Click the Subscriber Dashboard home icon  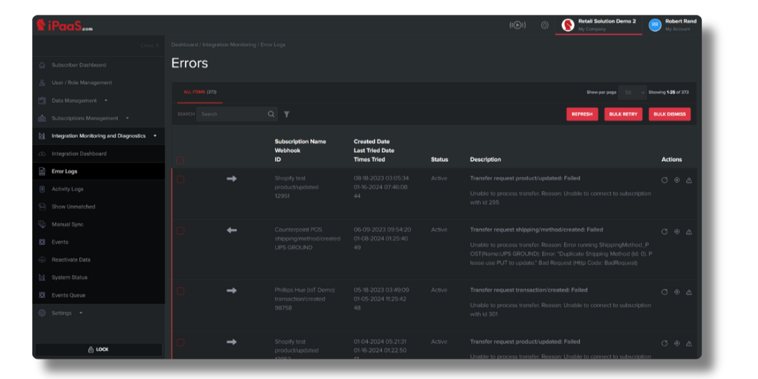click(42, 65)
